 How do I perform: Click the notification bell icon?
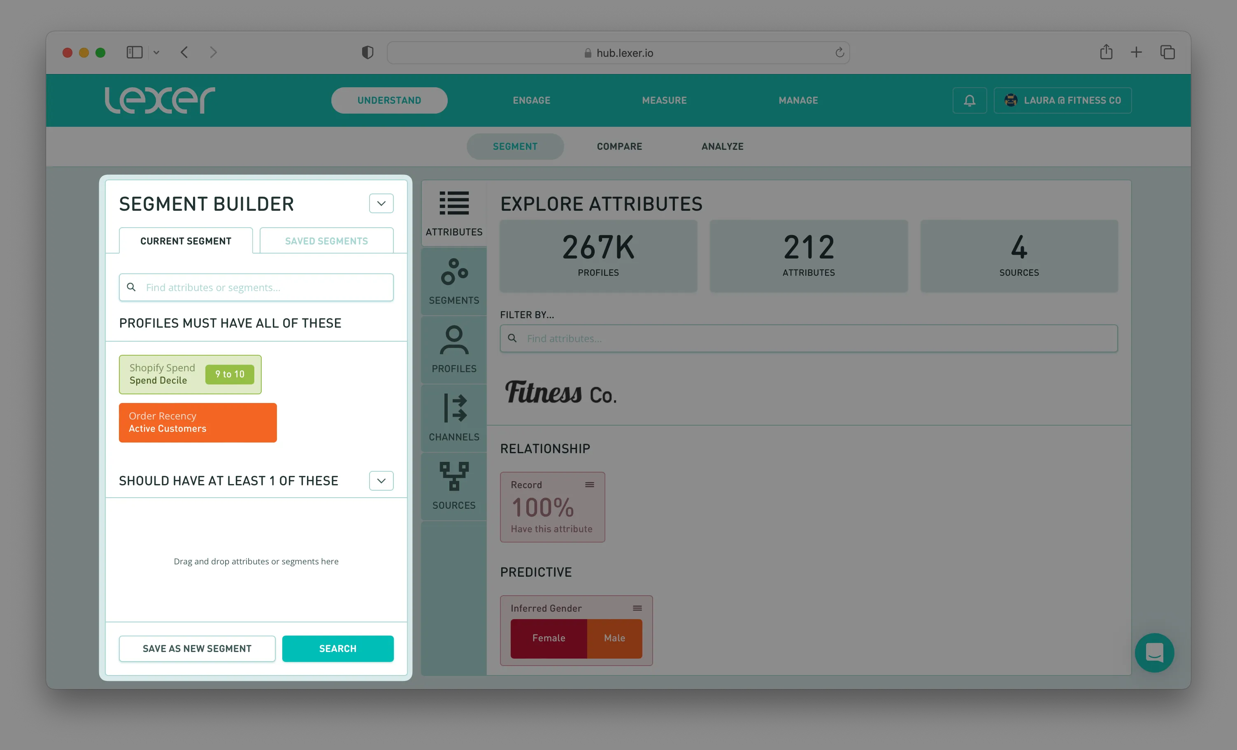pyautogui.click(x=970, y=100)
